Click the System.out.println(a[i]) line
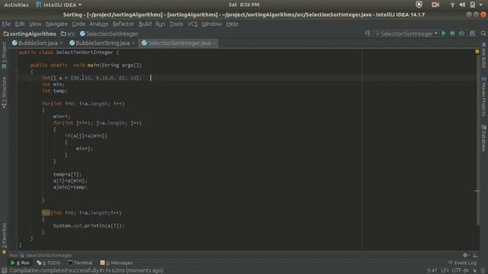Viewport: 488px width, 274px height. [x=88, y=226]
